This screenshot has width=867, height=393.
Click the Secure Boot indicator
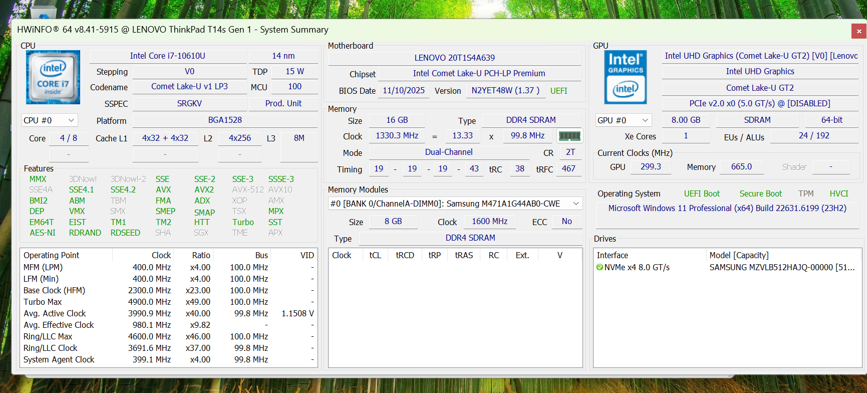click(x=760, y=194)
